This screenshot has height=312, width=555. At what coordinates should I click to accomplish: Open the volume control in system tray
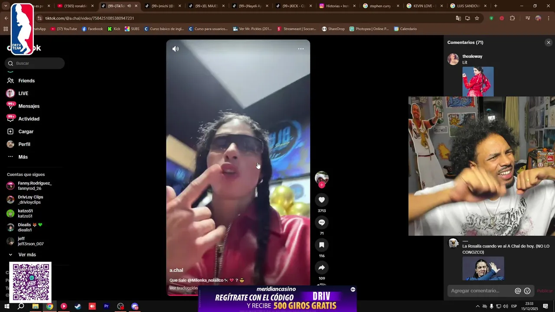[505, 306]
